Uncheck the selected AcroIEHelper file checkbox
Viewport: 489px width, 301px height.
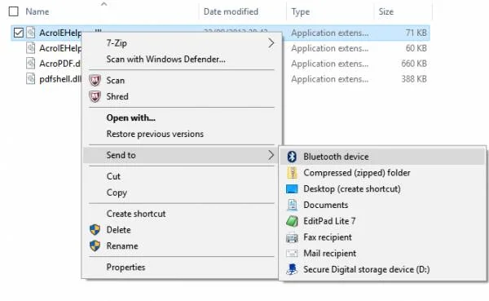tap(19, 33)
